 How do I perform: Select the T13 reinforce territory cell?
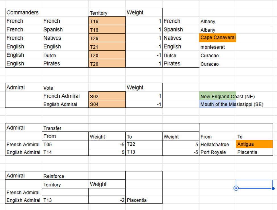click(x=65, y=200)
